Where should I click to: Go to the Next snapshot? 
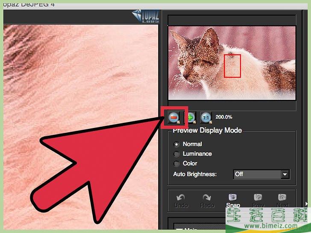pos(282,201)
